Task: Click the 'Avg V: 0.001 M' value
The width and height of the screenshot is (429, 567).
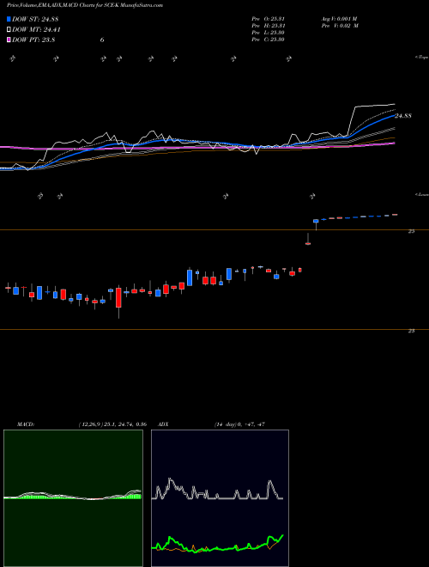Action: tap(339, 18)
